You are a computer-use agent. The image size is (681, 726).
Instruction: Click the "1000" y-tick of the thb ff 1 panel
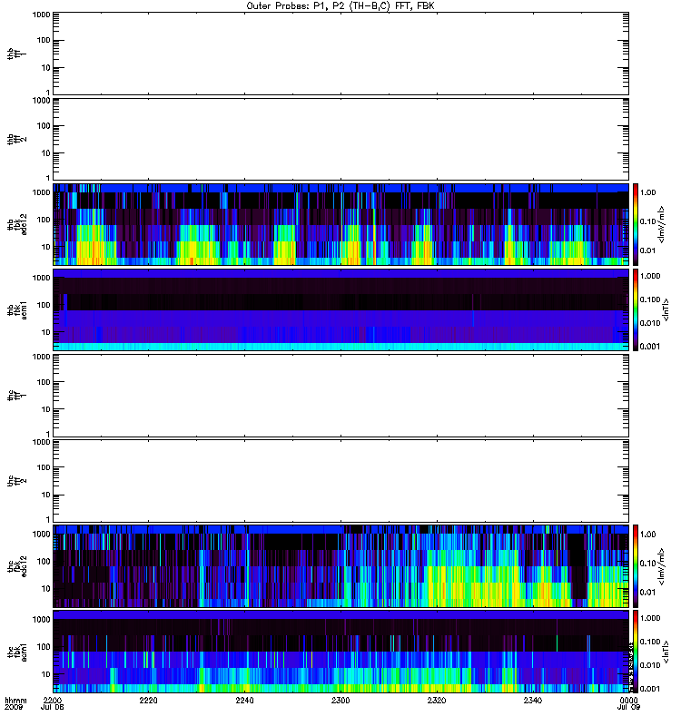pos(41,15)
